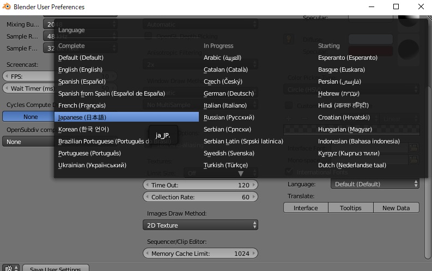
Task: Decrease Collection Rate with left arrow
Action: pyautogui.click(x=147, y=197)
